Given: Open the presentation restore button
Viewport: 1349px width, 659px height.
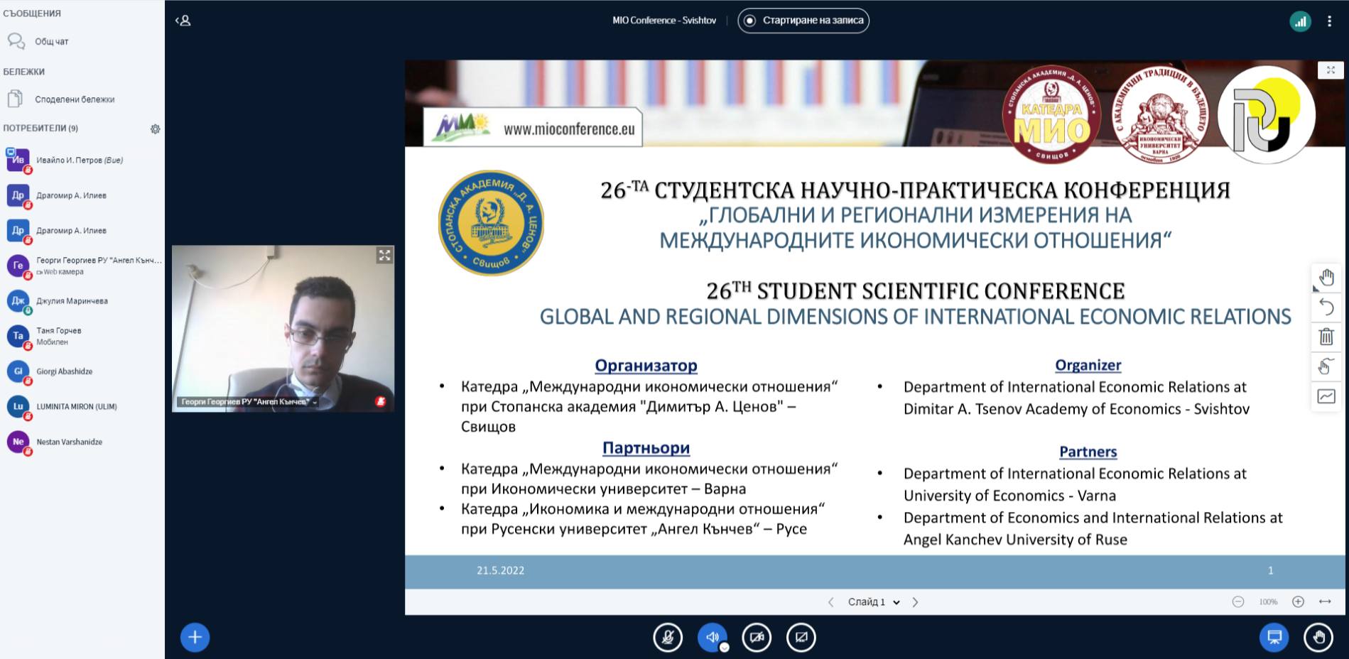Looking at the screenshot, I should tap(1274, 637).
